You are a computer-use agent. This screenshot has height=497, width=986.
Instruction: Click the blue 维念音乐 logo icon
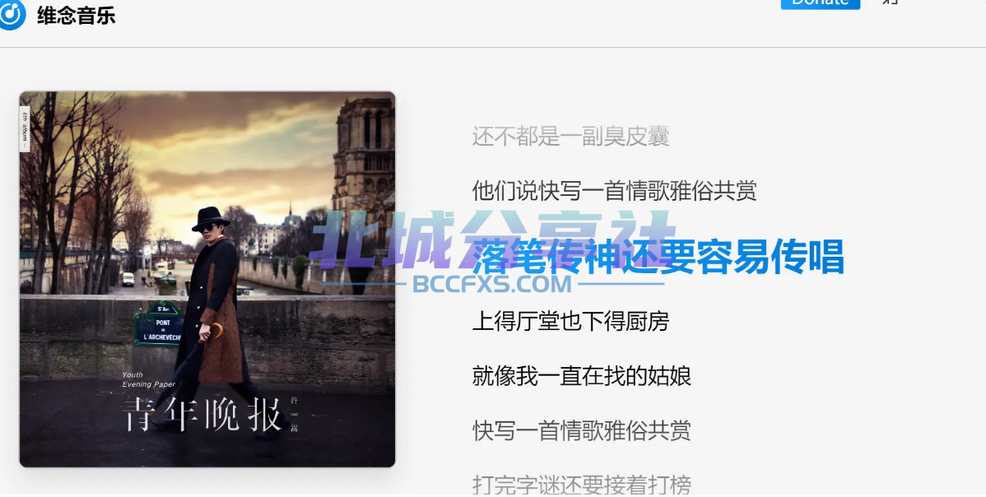[12, 15]
